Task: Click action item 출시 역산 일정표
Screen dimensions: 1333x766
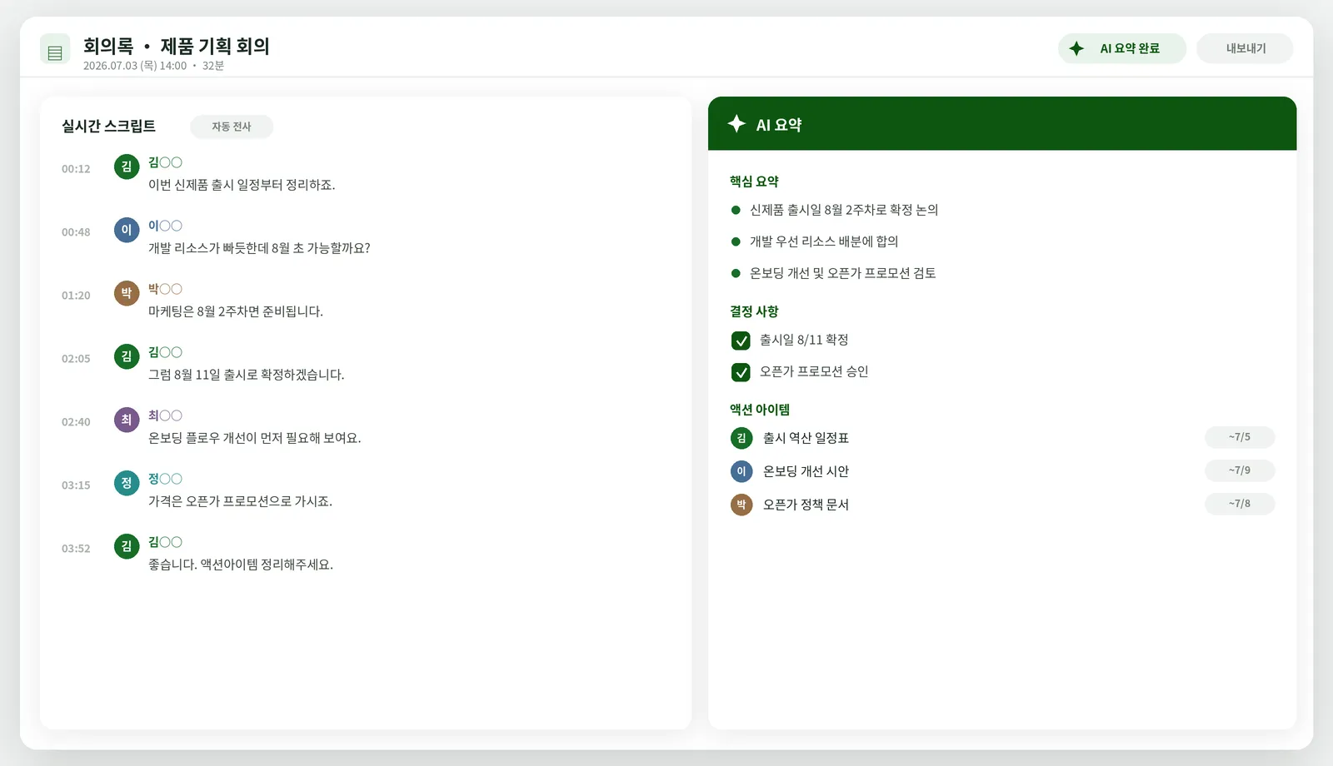Action: pos(806,438)
